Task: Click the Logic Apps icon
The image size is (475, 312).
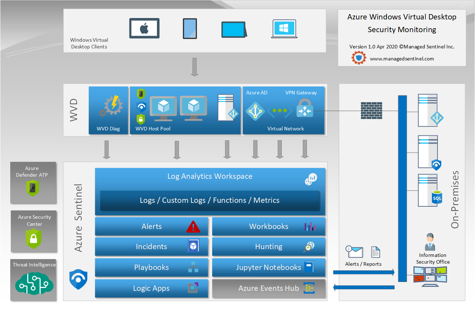Action: [193, 288]
